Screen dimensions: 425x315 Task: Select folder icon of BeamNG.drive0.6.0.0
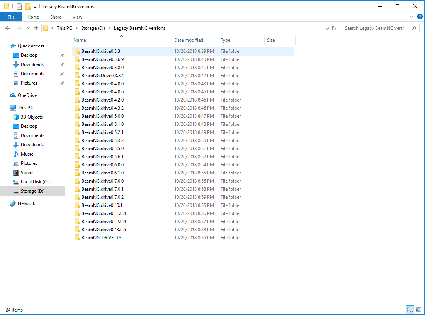(x=77, y=165)
